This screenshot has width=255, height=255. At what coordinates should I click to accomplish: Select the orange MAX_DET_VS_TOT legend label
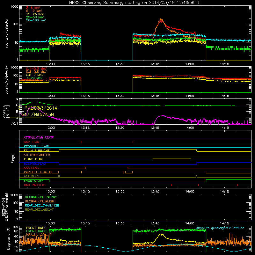click(x=40, y=234)
